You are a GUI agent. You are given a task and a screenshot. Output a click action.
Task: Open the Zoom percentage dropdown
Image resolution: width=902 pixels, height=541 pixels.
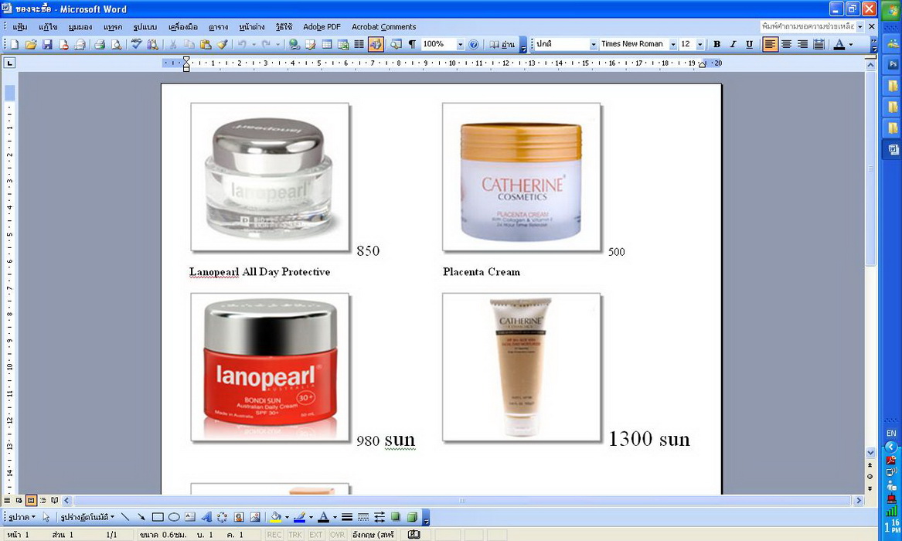coord(460,44)
